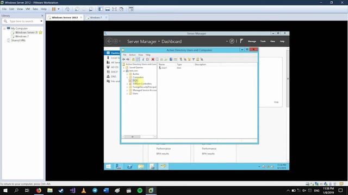Click the console view toolbar icon
The width and height of the screenshot is (348, 195).
[x=131, y=9]
